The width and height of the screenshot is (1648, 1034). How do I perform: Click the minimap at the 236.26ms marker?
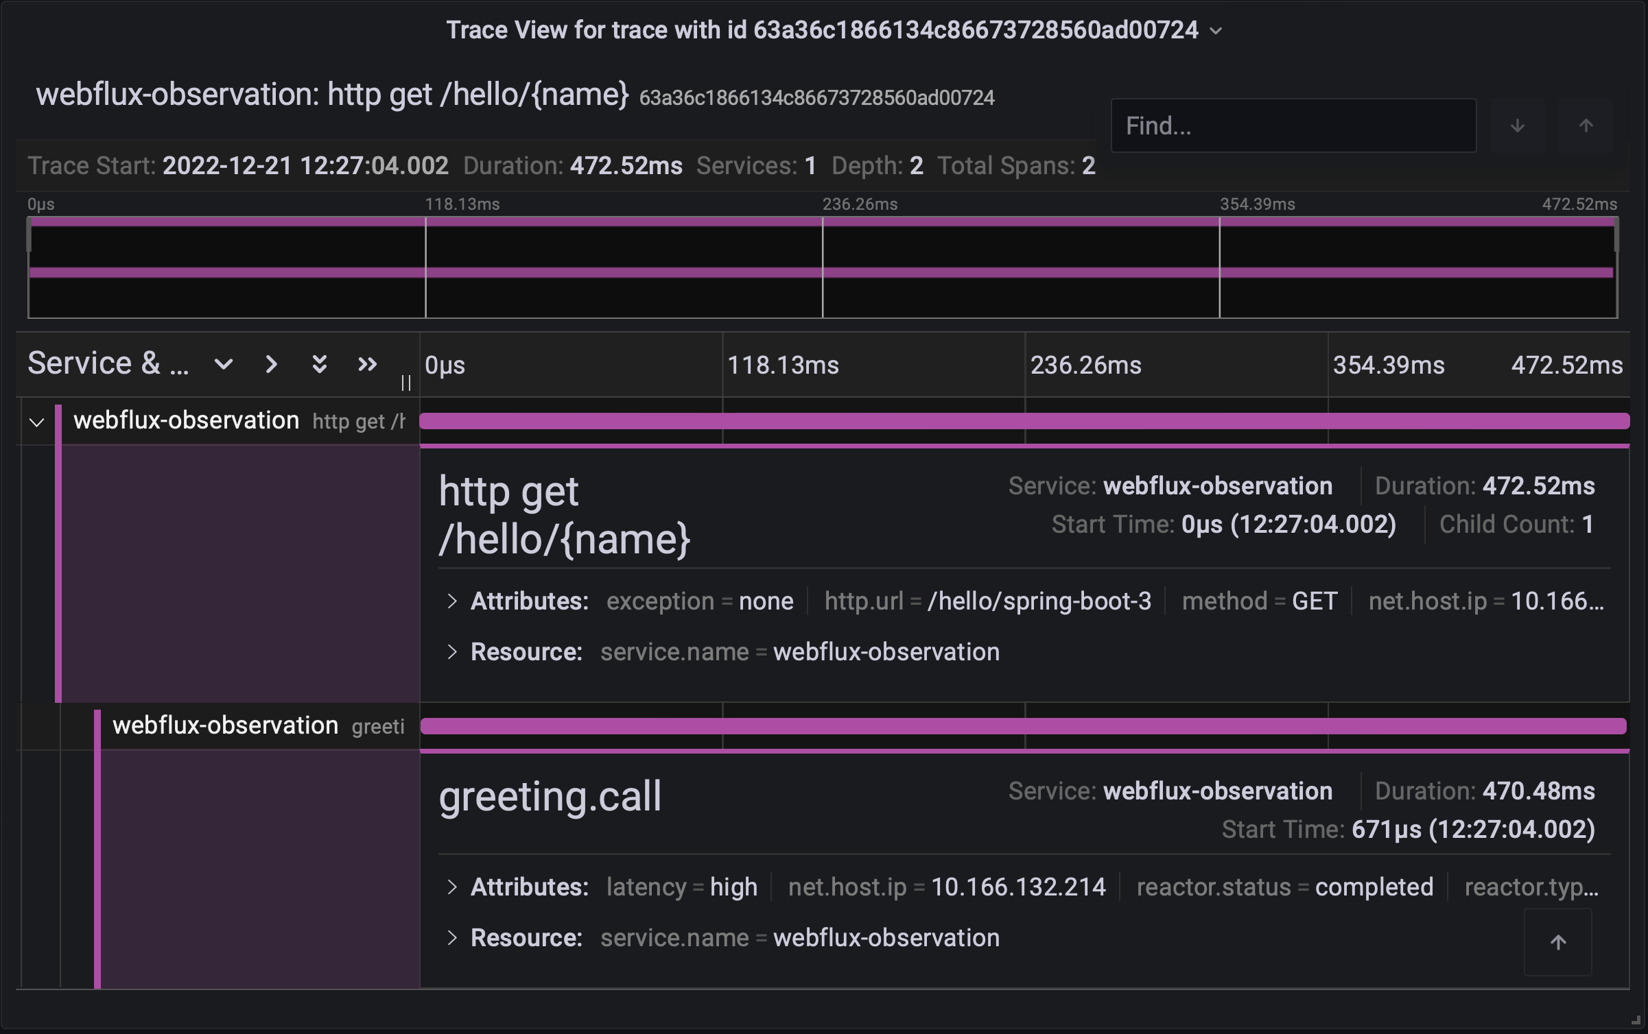click(823, 267)
